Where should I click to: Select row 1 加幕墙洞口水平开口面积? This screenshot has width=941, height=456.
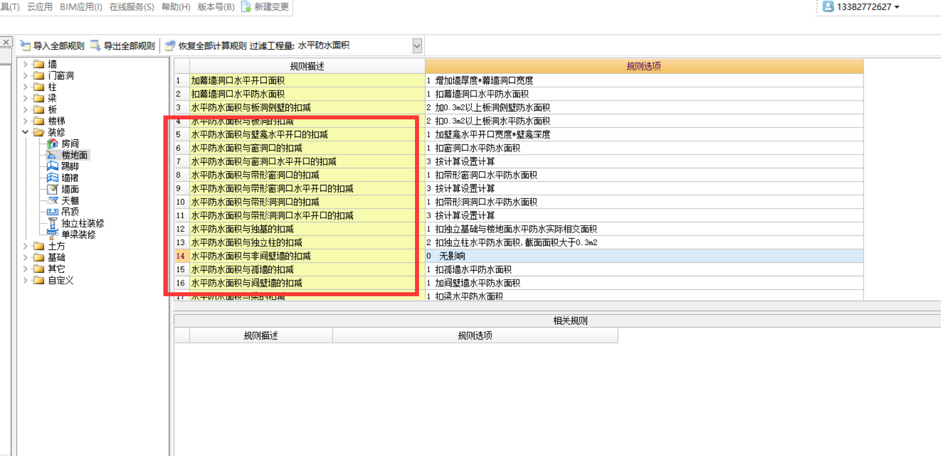coord(307,80)
